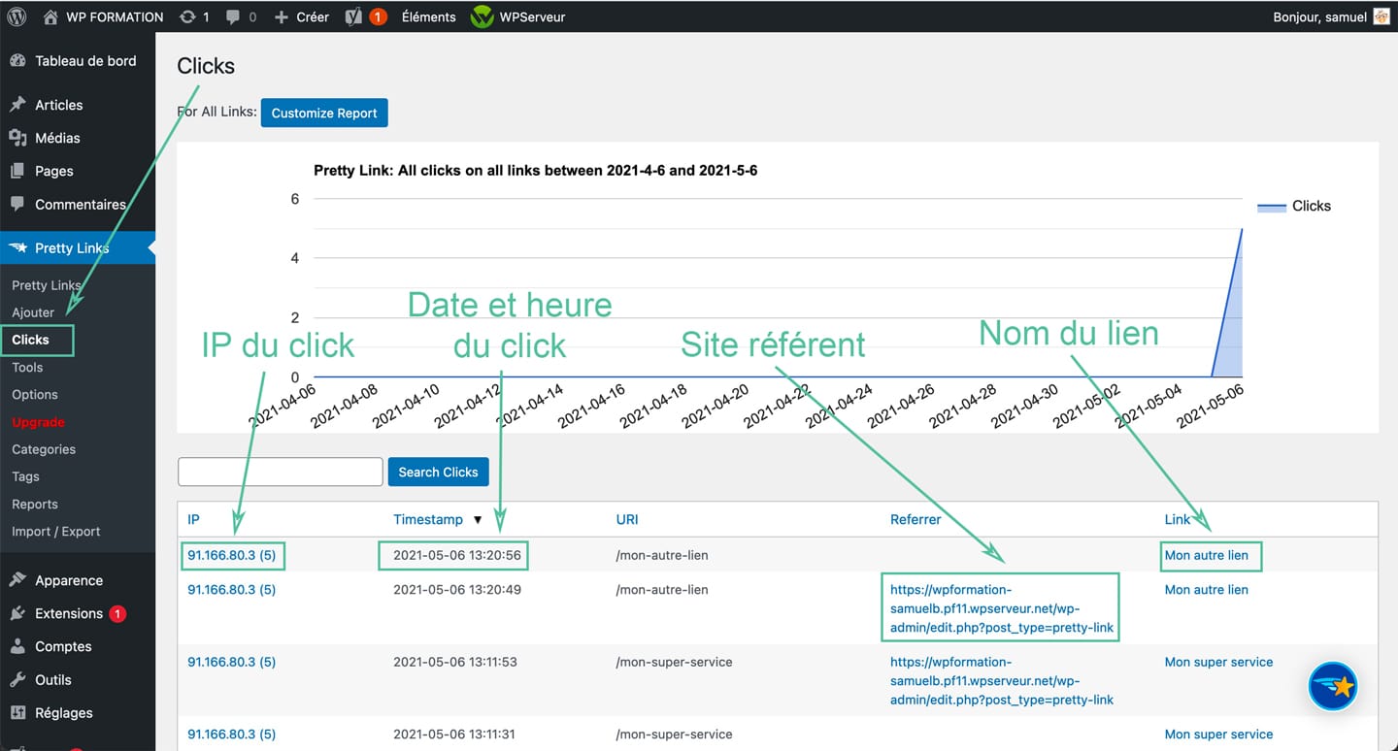Click the Customize Report button
Image resolution: width=1398 pixels, height=751 pixels.
(x=323, y=113)
